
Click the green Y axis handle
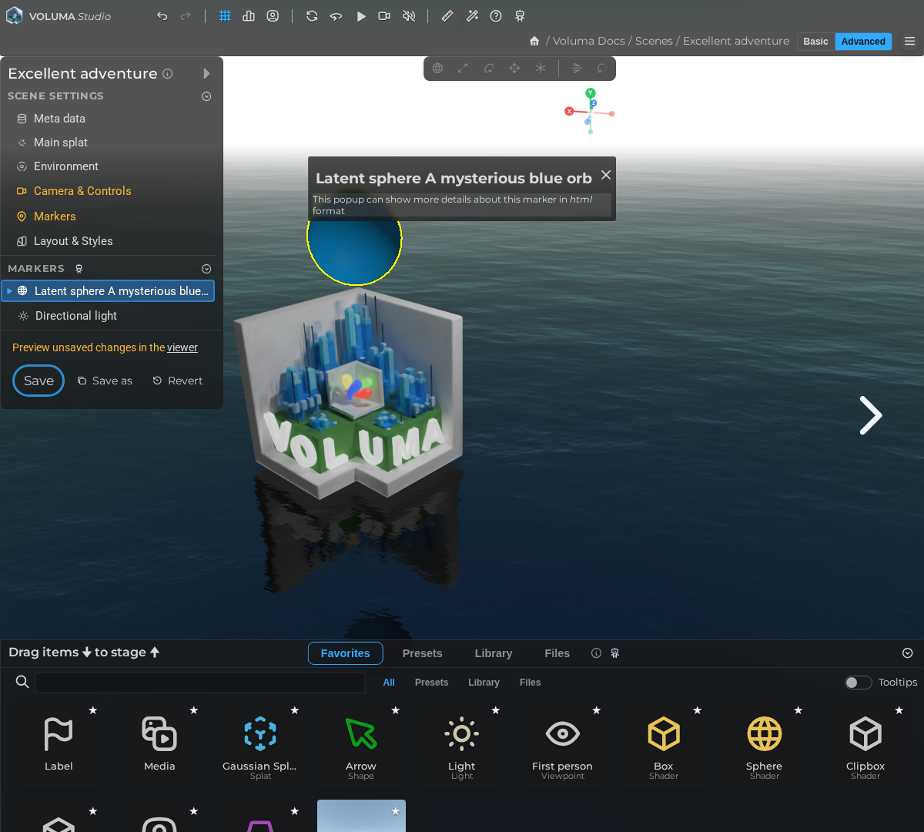pyautogui.click(x=591, y=93)
